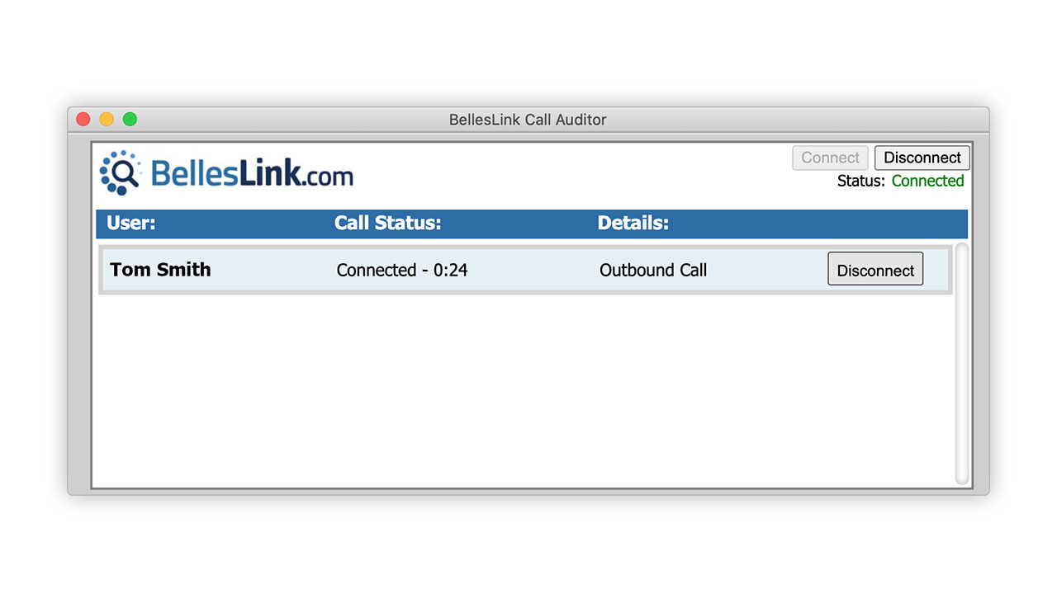Close the BellesLink Call Auditor window
Screen dimensions: 1057x613
click(x=83, y=120)
